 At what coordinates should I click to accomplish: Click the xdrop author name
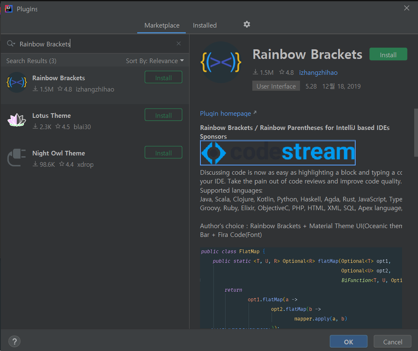[85, 165]
